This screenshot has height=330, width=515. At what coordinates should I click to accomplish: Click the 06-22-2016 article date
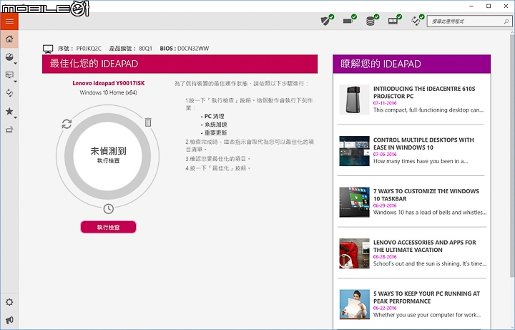click(x=385, y=308)
